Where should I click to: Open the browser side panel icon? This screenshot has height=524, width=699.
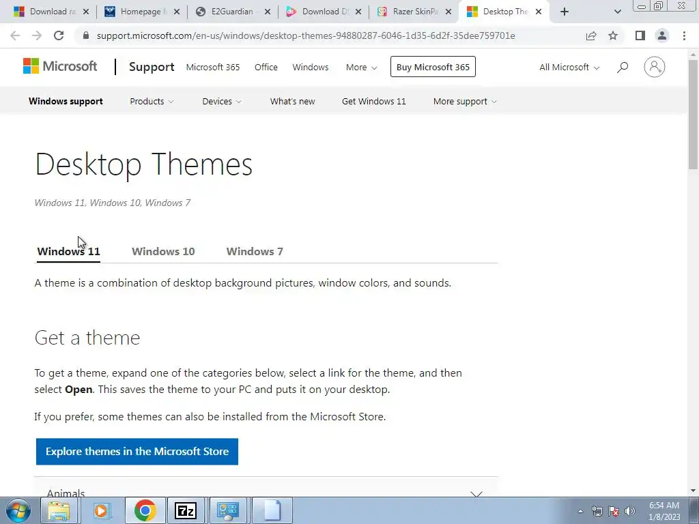pos(640,35)
